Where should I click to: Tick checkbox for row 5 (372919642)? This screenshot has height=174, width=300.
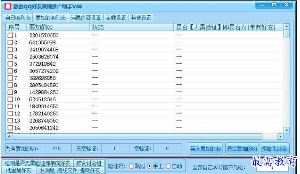tap(10, 64)
